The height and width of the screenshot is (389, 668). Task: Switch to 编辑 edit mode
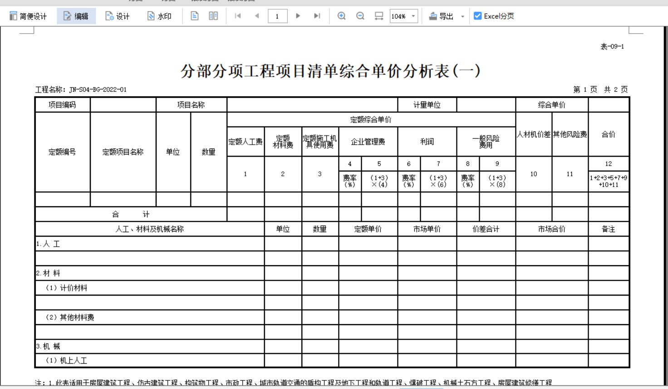[76, 16]
